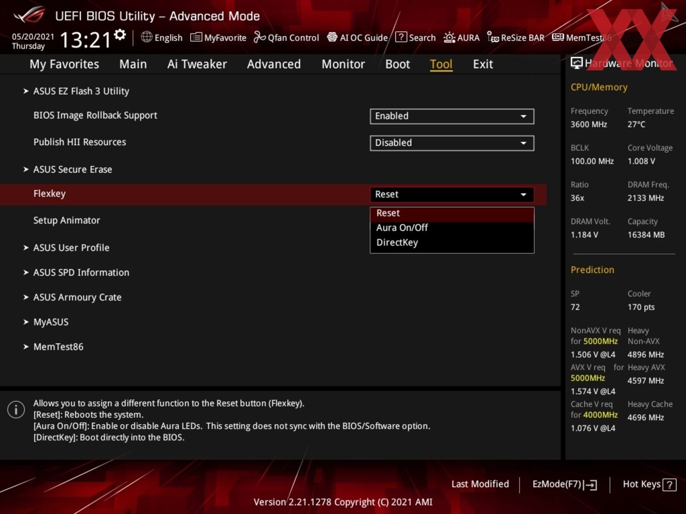Open Exit tab

click(x=483, y=64)
